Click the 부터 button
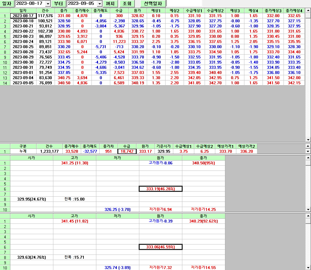The height and width of the screenshot is (270, 311). coord(59,4)
